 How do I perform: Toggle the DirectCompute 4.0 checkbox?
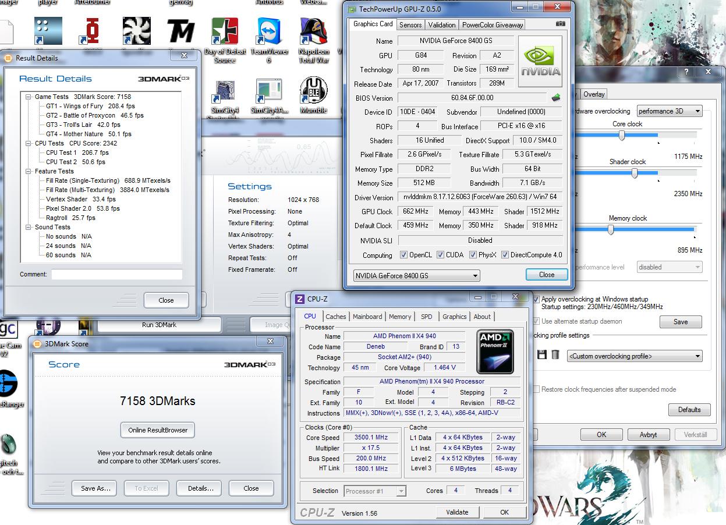tap(505, 255)
